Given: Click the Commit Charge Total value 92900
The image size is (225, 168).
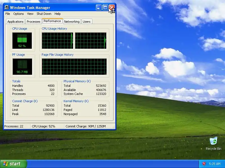Looking at the screenshot, I should pos(50,106).
